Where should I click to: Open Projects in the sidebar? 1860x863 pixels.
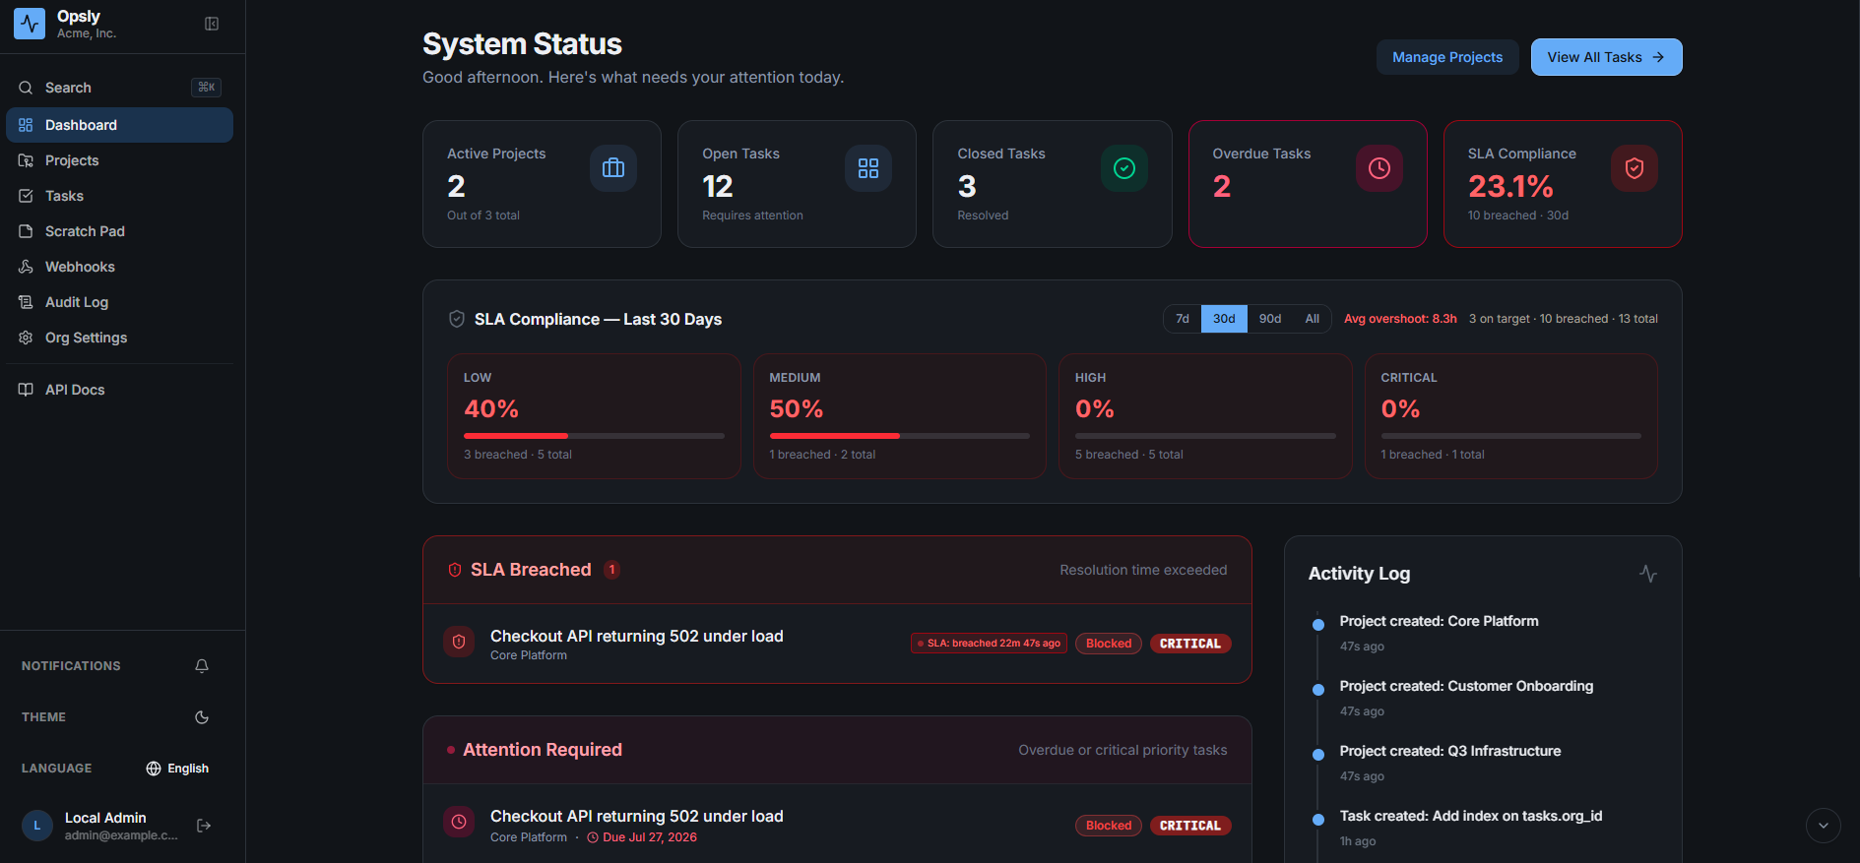[x=119, y=160]
